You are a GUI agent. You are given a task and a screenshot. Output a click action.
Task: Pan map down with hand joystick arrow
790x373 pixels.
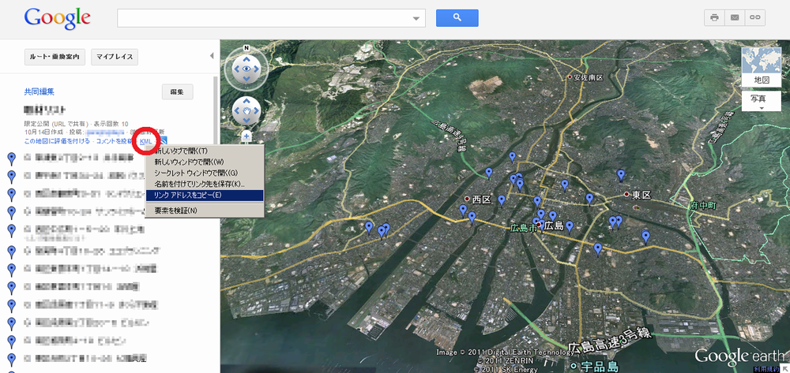point(246,121)
